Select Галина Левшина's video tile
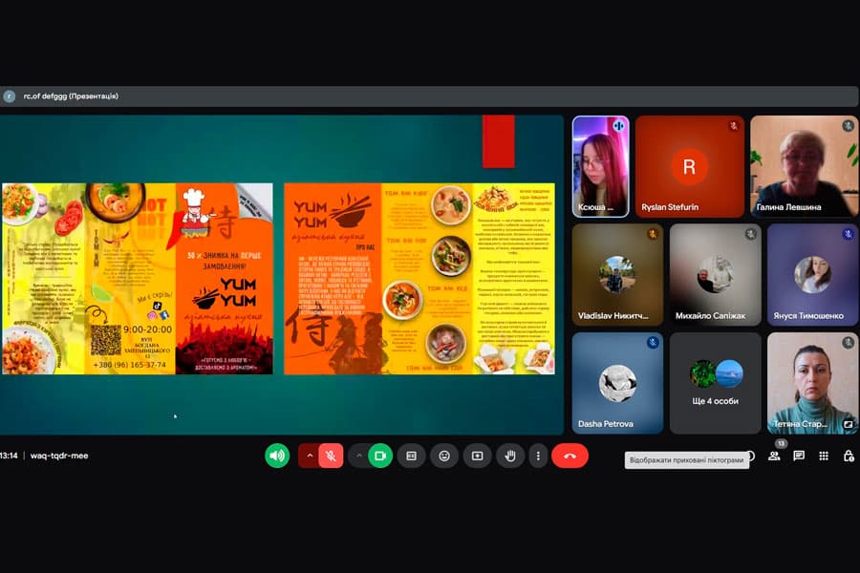The image size is (860, 573). point(804,166)
